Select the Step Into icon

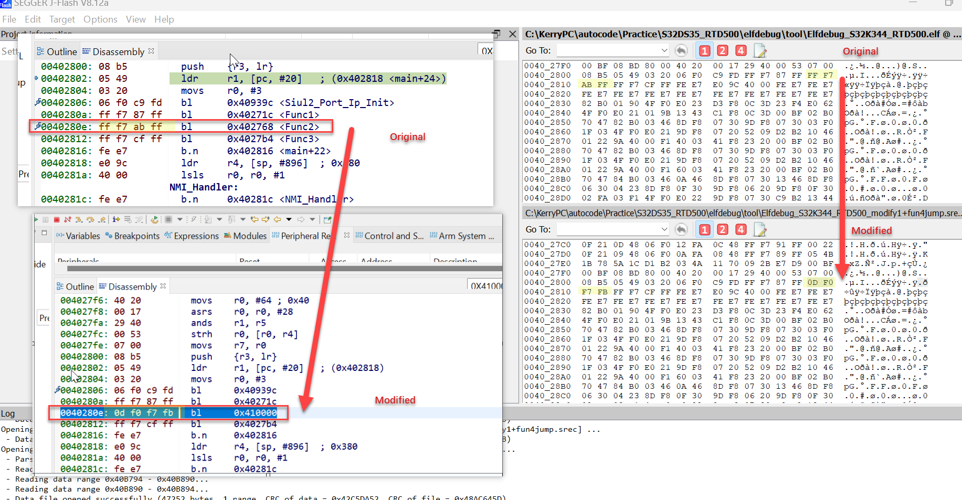coord(79,219)
